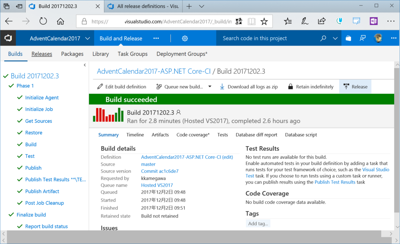The image size is (400, 244).
Task: Open Publish Test Results task link
Action: click(x=335, y=182)
